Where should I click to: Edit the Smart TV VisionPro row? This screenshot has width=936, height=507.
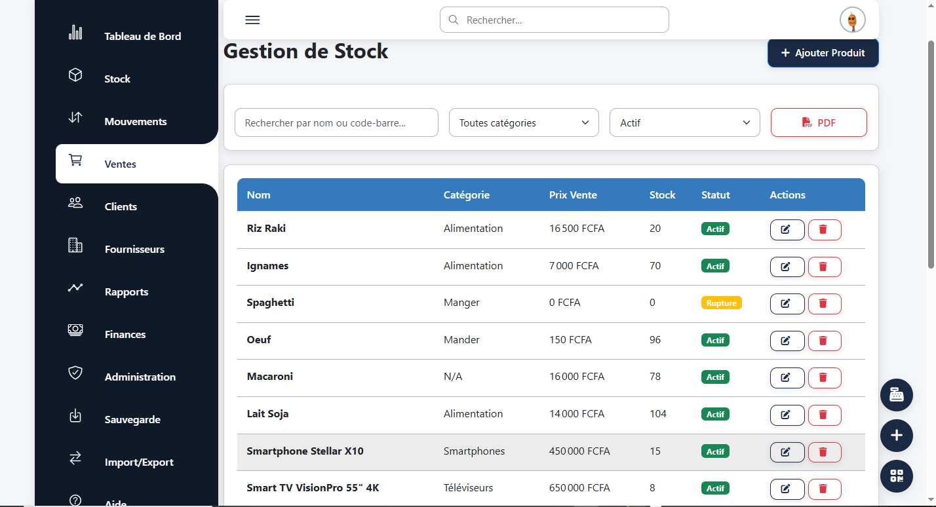click(x=787, y=489)
